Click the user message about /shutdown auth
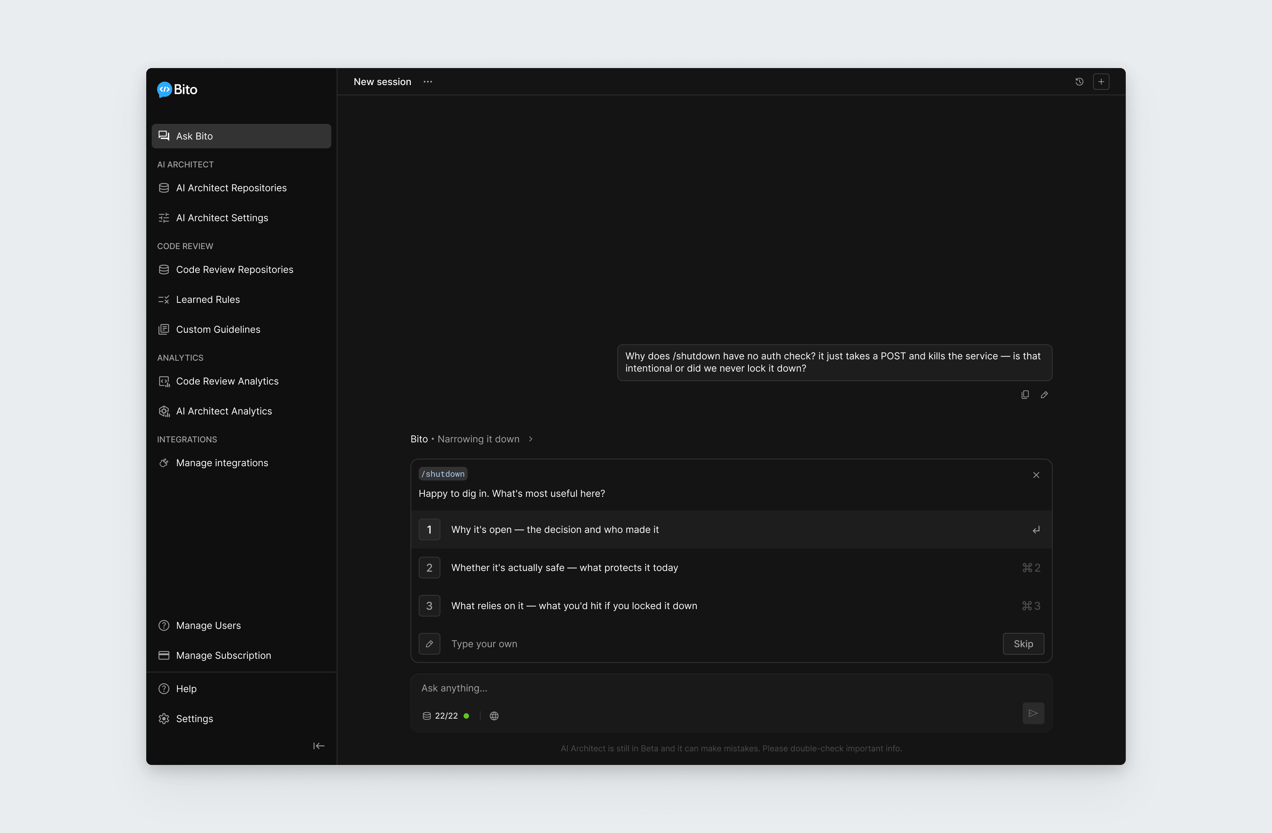The image size is (1272, 833). click(834, 362)
